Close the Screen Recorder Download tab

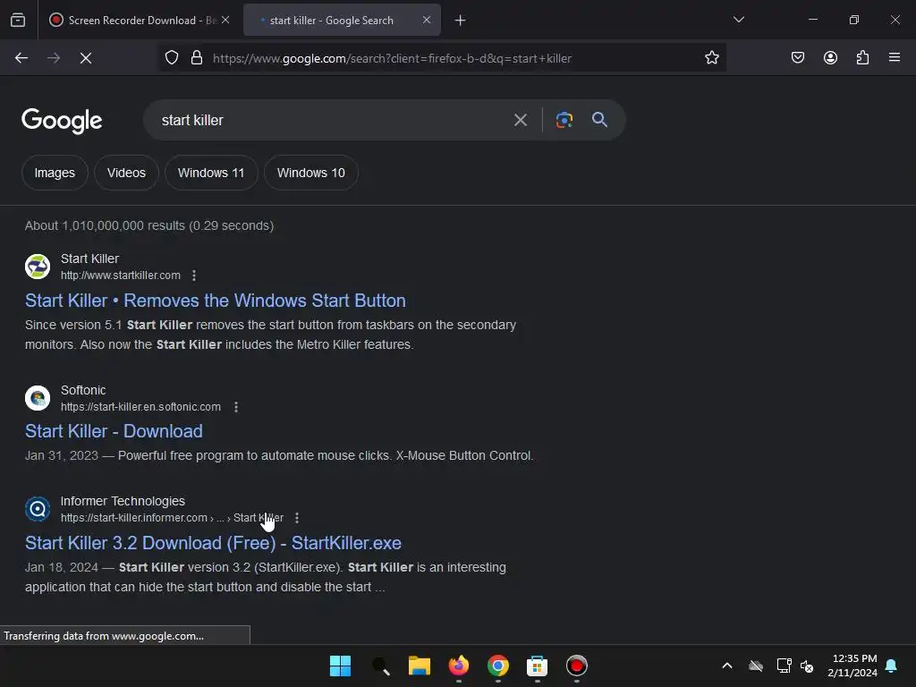(x=225, y=20)
